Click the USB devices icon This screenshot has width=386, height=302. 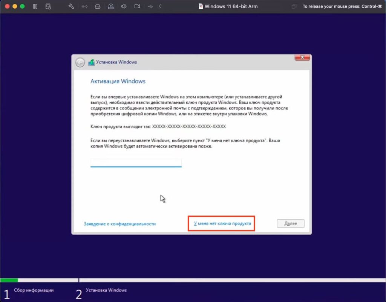[150, 6]
